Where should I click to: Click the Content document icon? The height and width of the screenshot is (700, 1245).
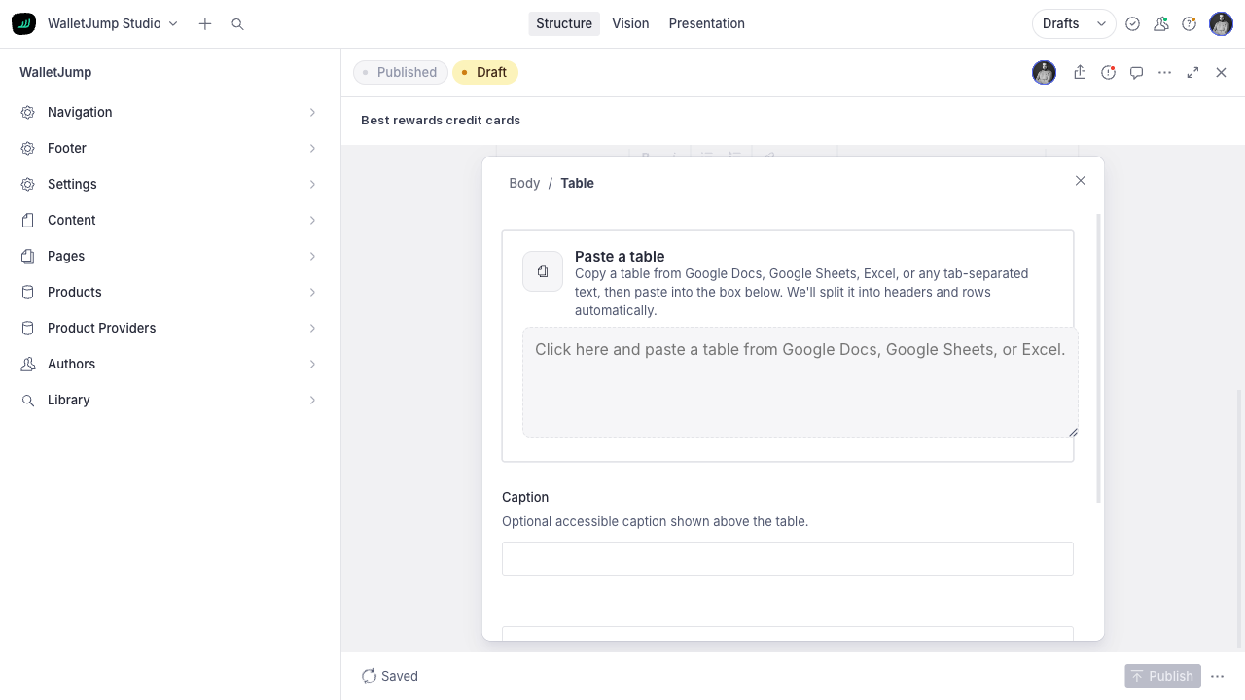click(28, 220)
